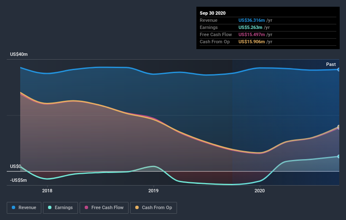
Task: Click the 2019 x-axis label
Action: tap(153, 191)
